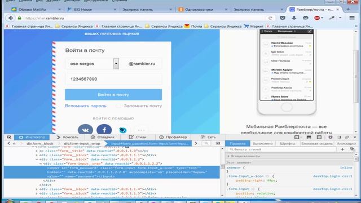Close the developer tools panel
361x203 pixels.
pyautogui.click(x=355, y=137)
